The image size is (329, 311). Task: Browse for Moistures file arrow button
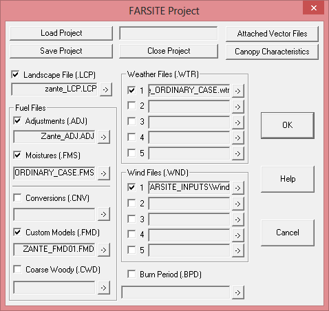pos(104,173)
